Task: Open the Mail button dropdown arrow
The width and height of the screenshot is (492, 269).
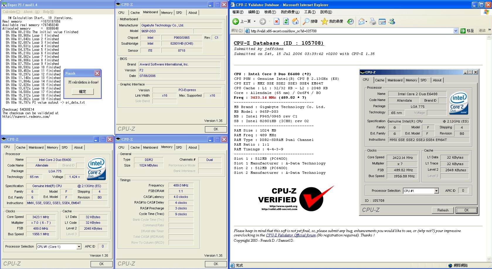Action: coord(367,21)
